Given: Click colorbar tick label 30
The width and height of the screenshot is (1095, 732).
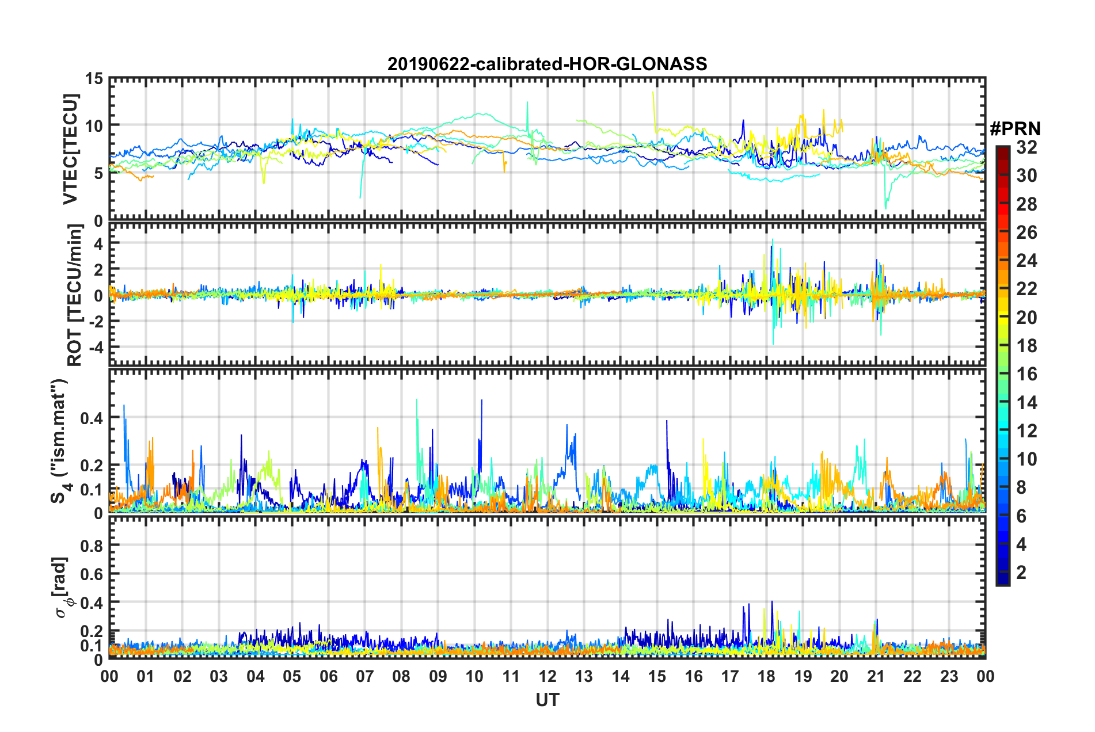Looking at the screenshot, I should pos(1026,176).
